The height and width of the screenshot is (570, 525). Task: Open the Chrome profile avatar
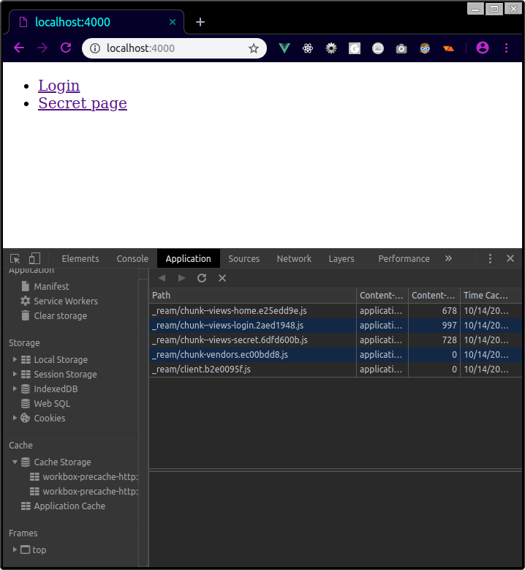[x=483, y=48]
